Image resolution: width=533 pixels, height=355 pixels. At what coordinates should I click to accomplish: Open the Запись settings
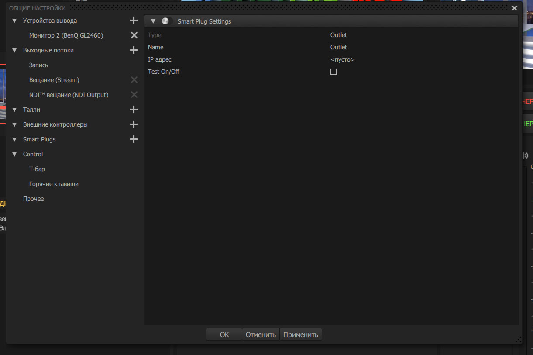(x=38, y=65)
